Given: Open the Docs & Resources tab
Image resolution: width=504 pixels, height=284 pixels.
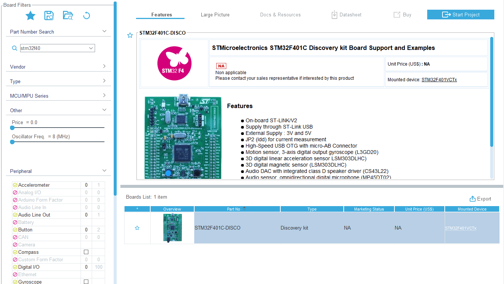Looking at the screenshot, I should click(280, 15).
